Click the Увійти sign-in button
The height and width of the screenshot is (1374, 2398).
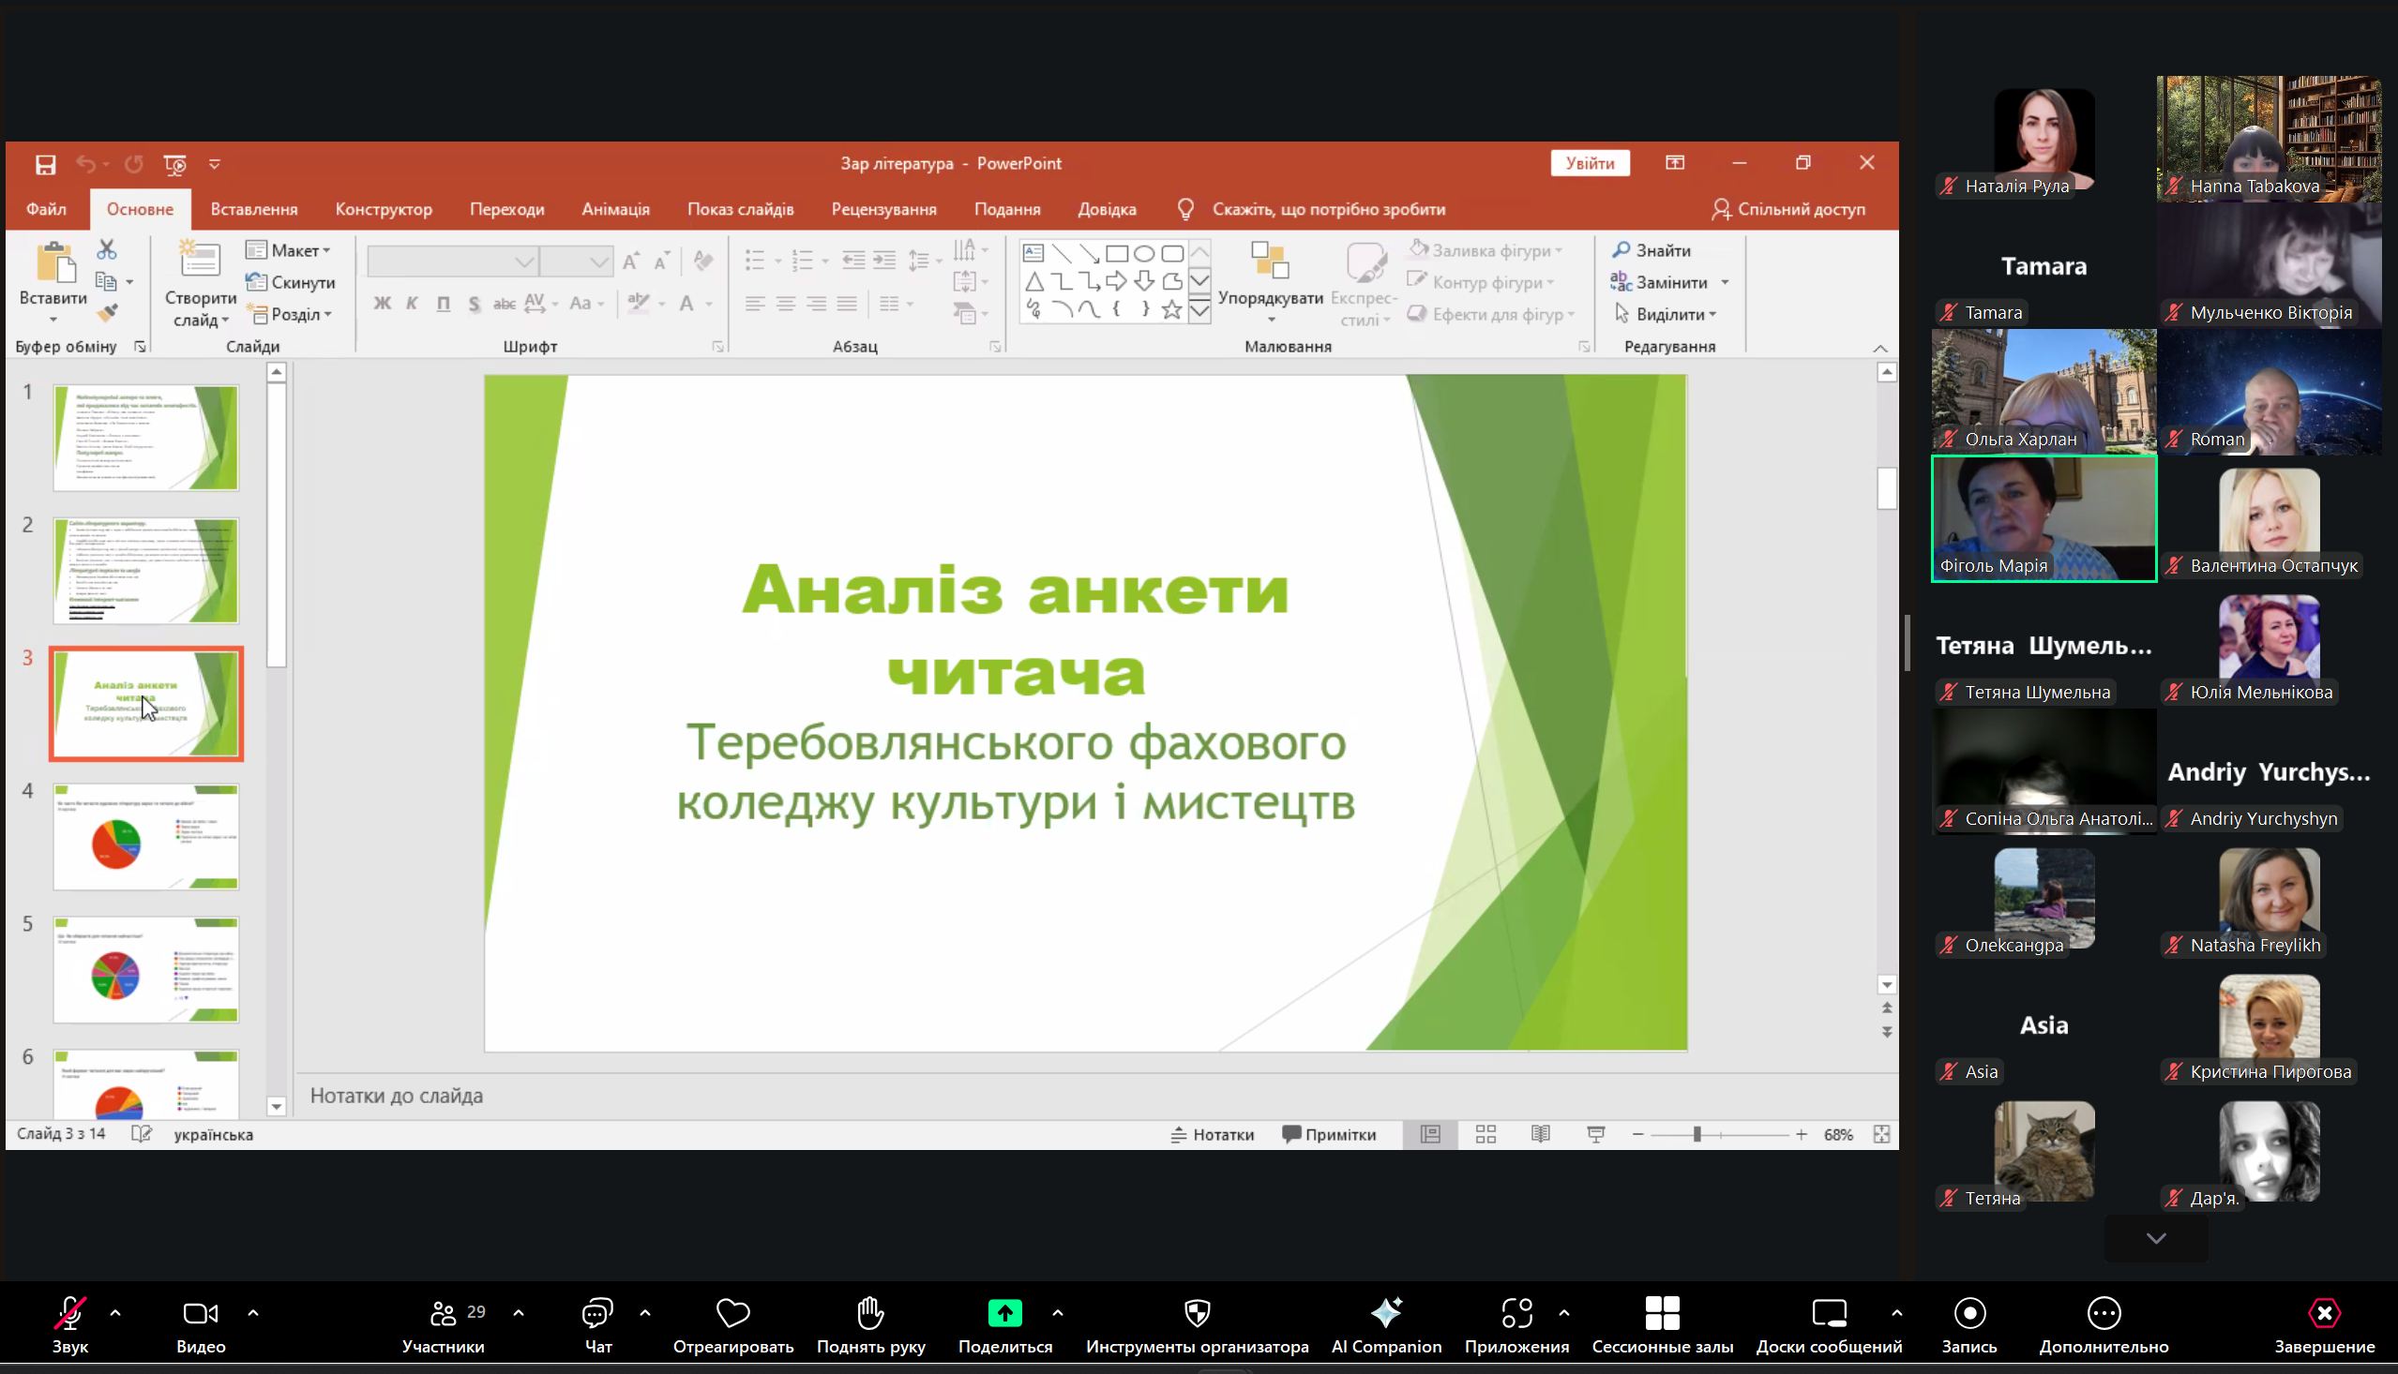1589,163
